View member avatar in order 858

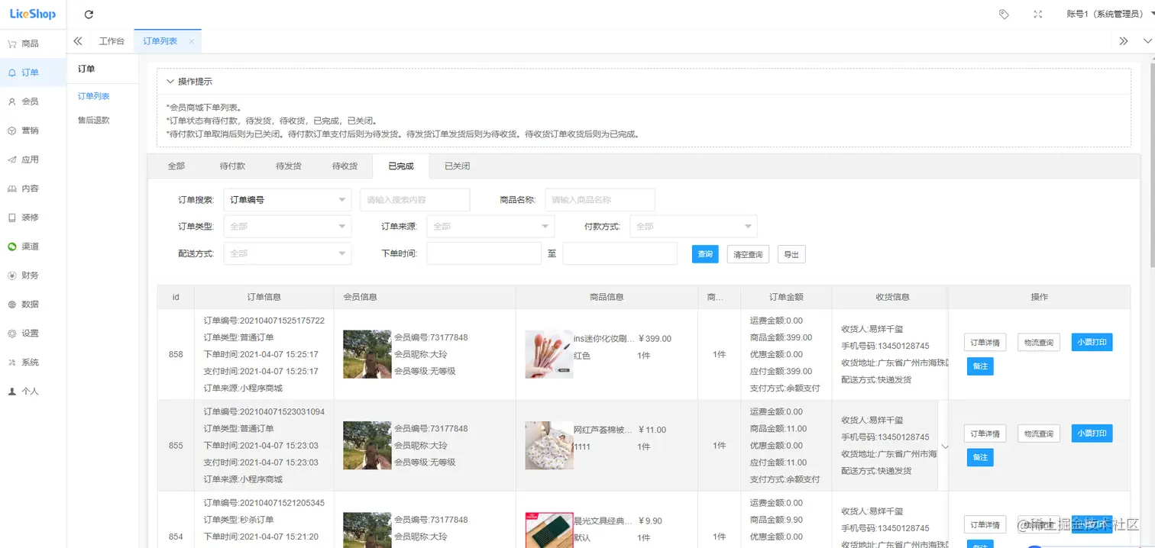click(x=367, y=354)
